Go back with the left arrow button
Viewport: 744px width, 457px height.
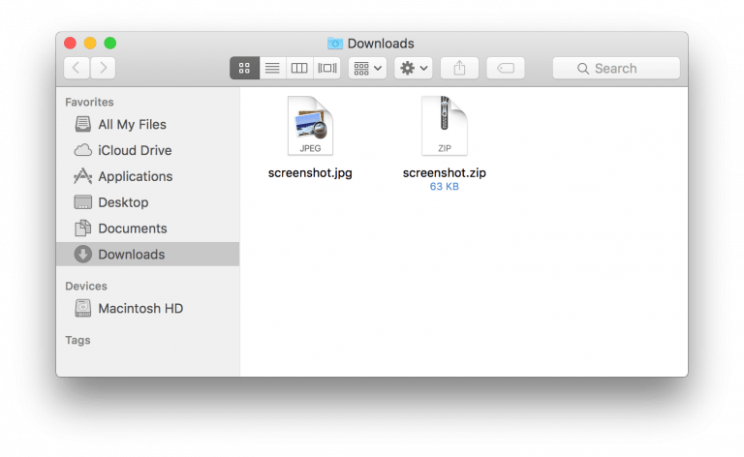[77, 69]
